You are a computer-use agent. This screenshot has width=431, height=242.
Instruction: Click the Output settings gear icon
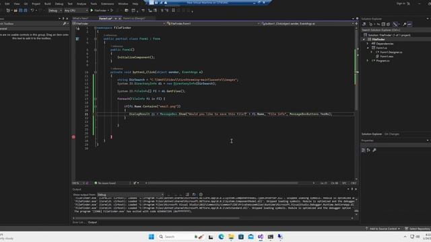201,194
